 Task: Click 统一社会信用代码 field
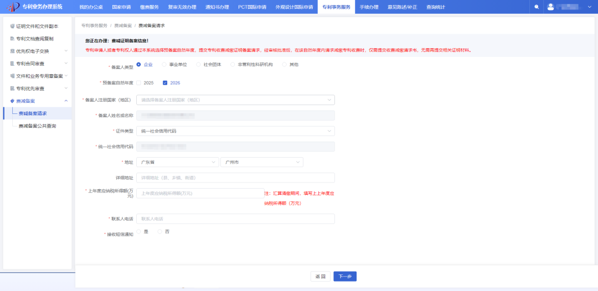click(235, 147)
